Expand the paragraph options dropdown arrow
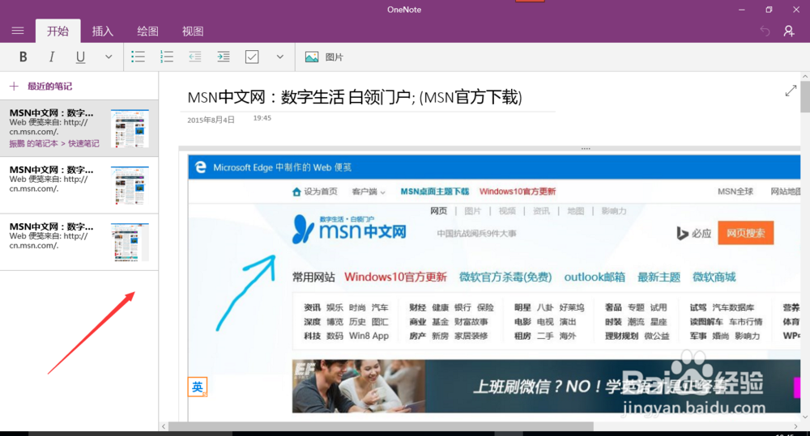The height and width of the screenshot is (436, 810). pos(280,57)
